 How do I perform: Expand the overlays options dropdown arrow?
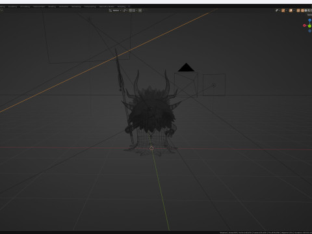tap(294, 10)
